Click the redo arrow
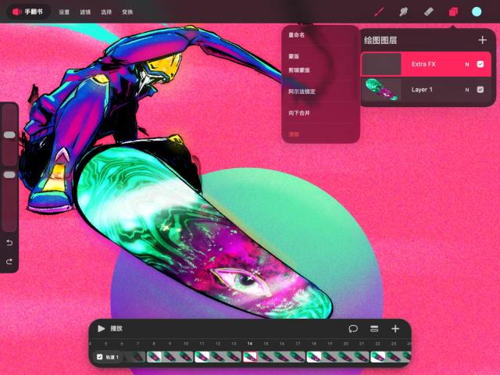The image size is (500, 375). coord(9,262)
